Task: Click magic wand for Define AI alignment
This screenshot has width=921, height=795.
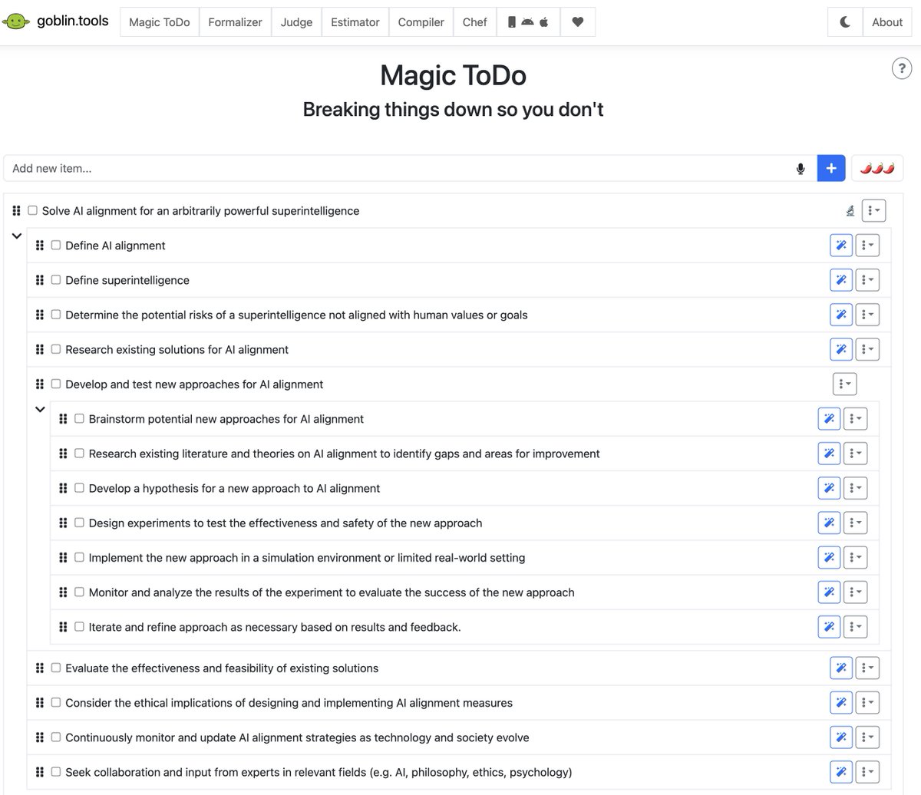Action: point(841,246)
